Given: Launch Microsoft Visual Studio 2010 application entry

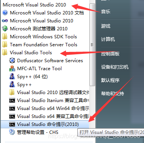Looking at the screenshot, I should pyautogui.click(x=42, y=21).
